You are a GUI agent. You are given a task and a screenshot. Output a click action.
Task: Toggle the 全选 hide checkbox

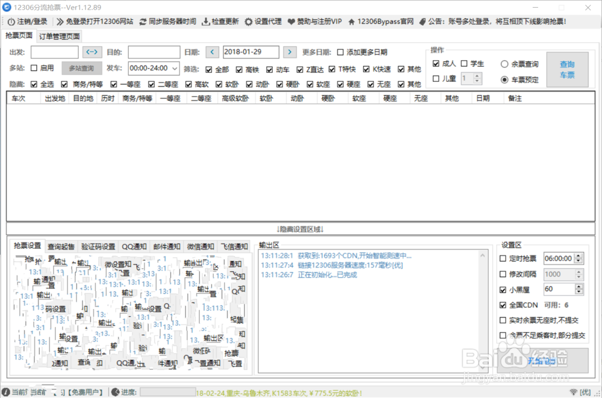coord(34,84)
